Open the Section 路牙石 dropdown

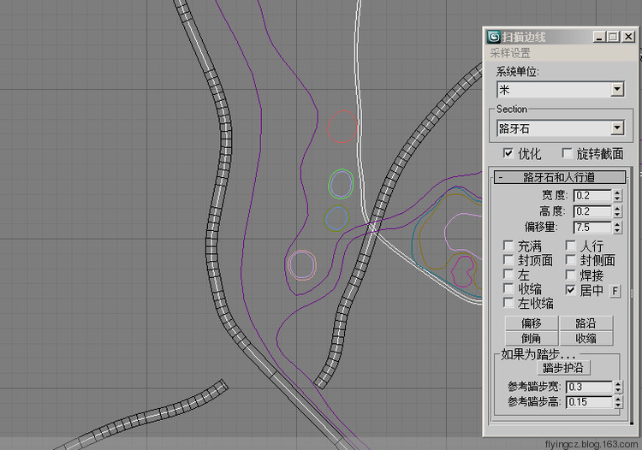617,128
